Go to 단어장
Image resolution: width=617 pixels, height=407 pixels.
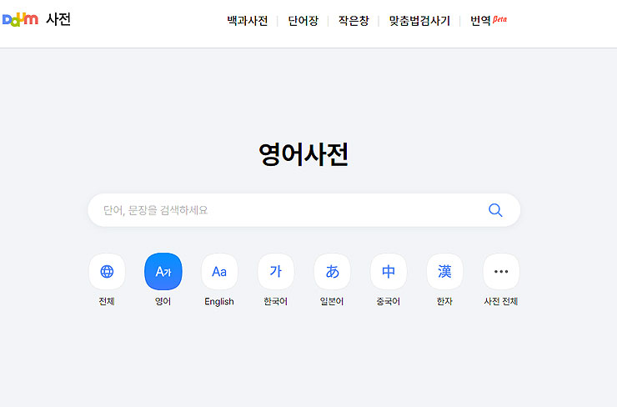point(303,21)
